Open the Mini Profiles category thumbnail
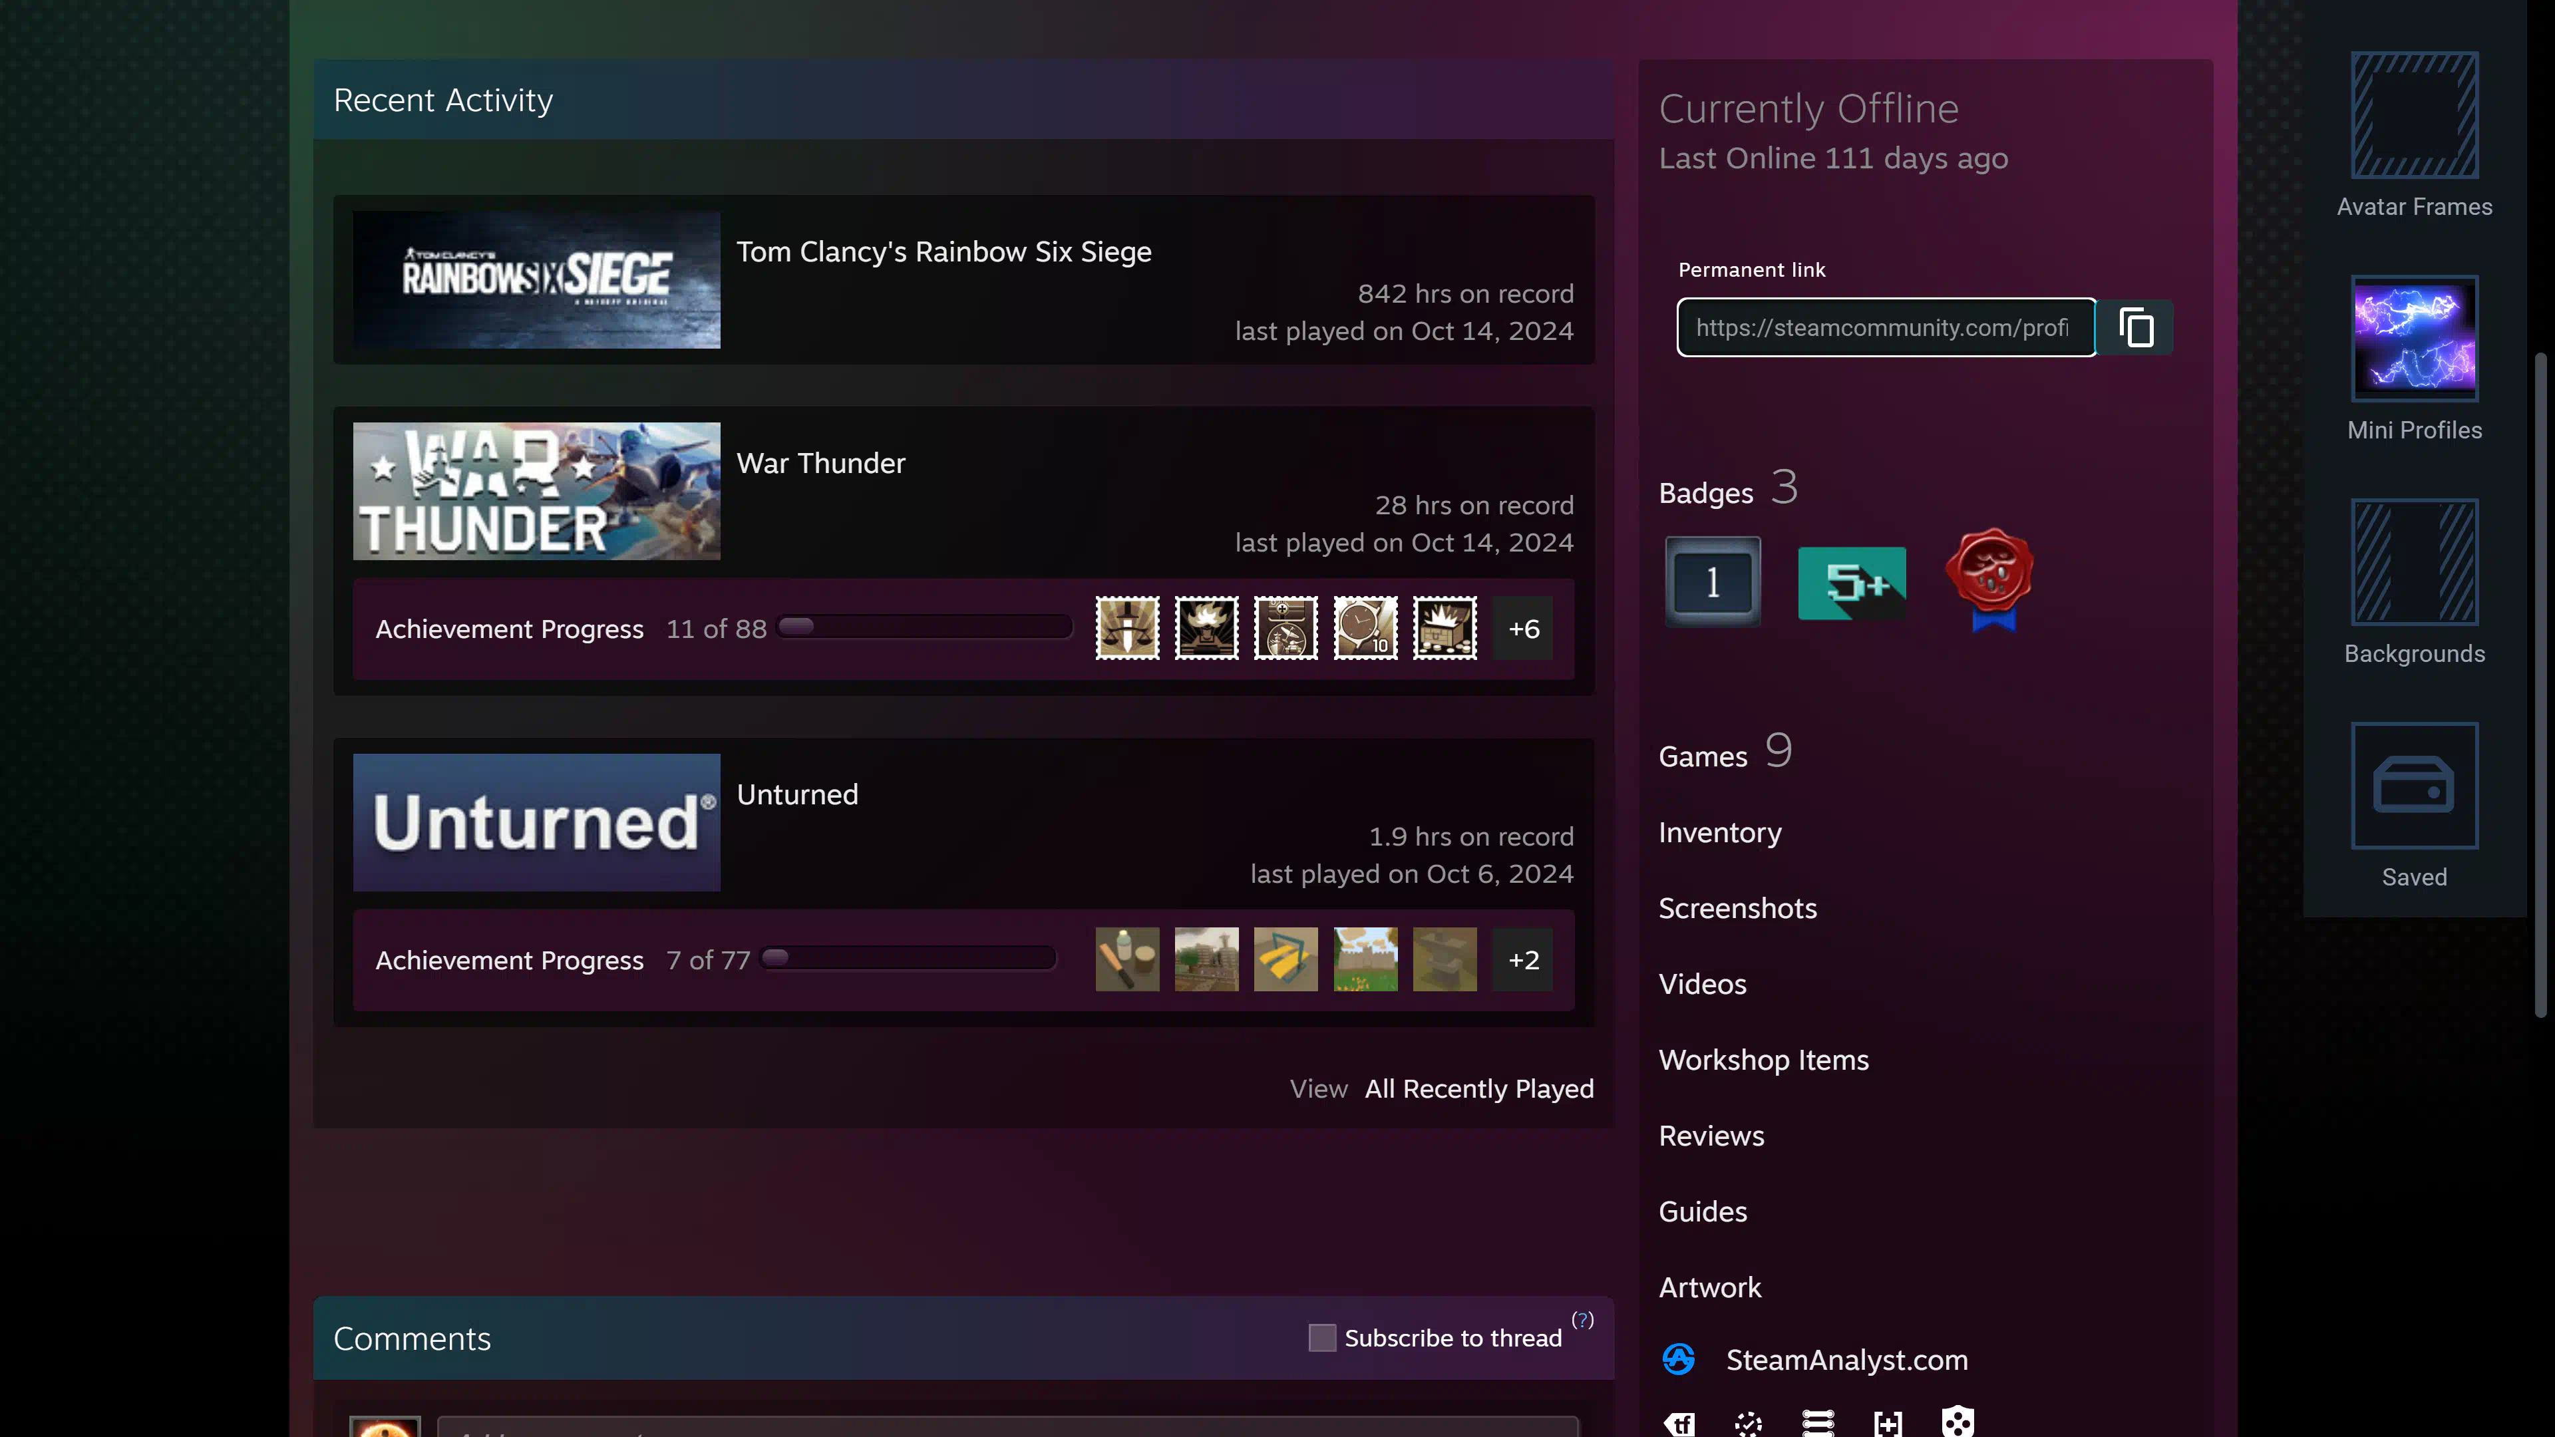 coord(2414,338)
